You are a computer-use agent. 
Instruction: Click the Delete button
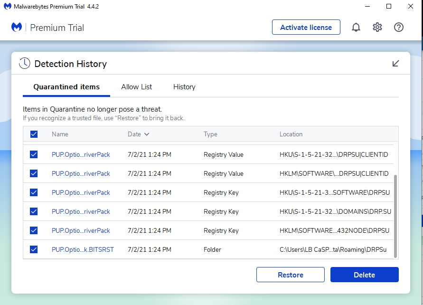[364, 275]
